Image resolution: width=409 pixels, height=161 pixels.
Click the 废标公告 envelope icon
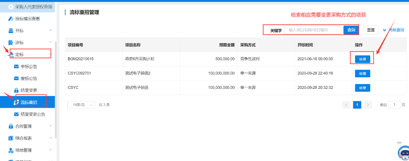(x=16, y=79)
